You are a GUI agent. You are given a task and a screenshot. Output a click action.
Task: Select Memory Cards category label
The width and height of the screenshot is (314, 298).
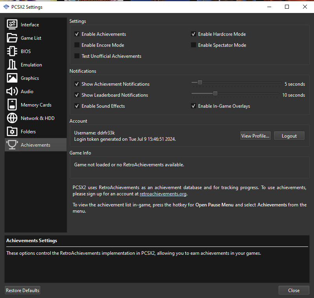pos(36,105)
